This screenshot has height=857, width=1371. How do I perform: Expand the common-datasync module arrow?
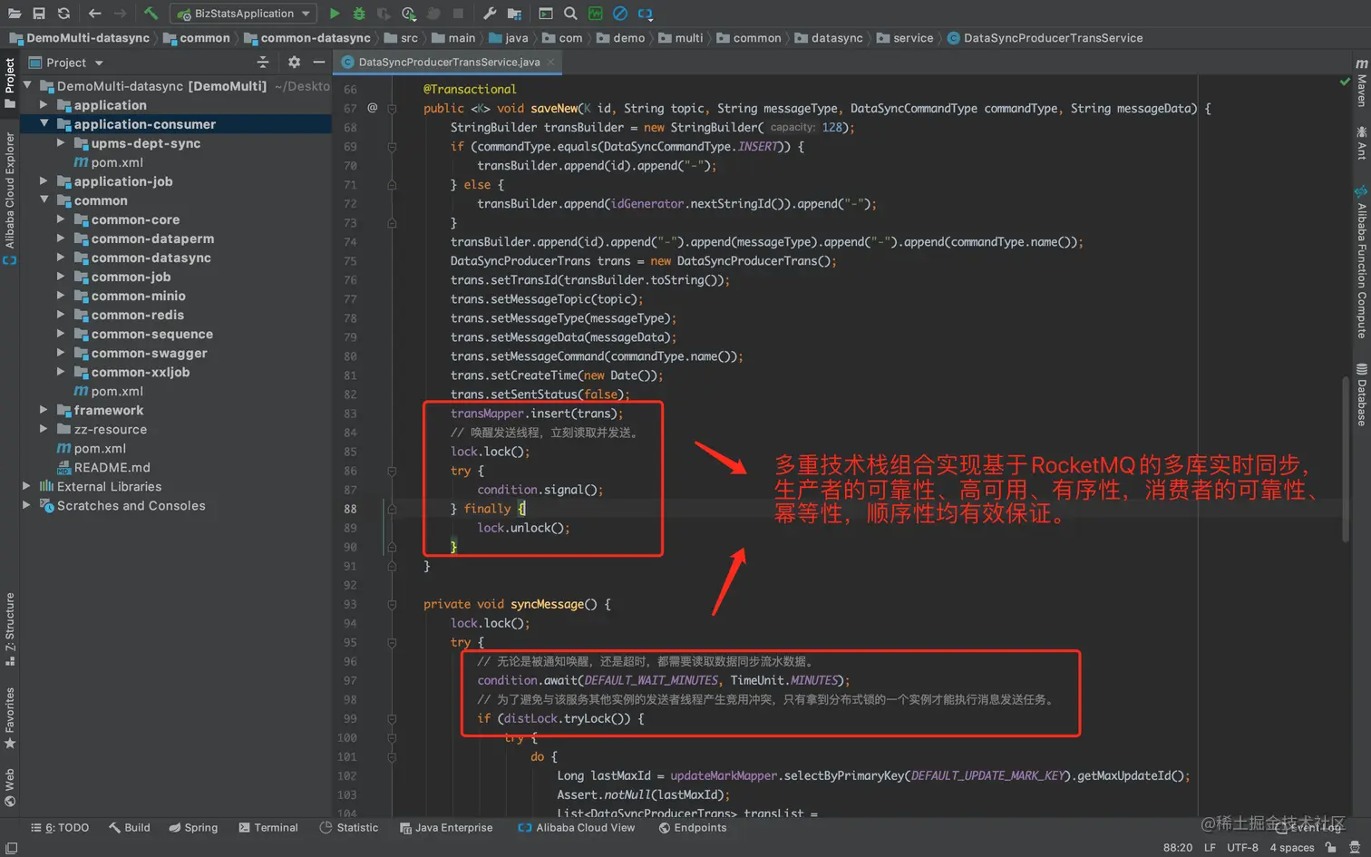(x=61, y=258)
